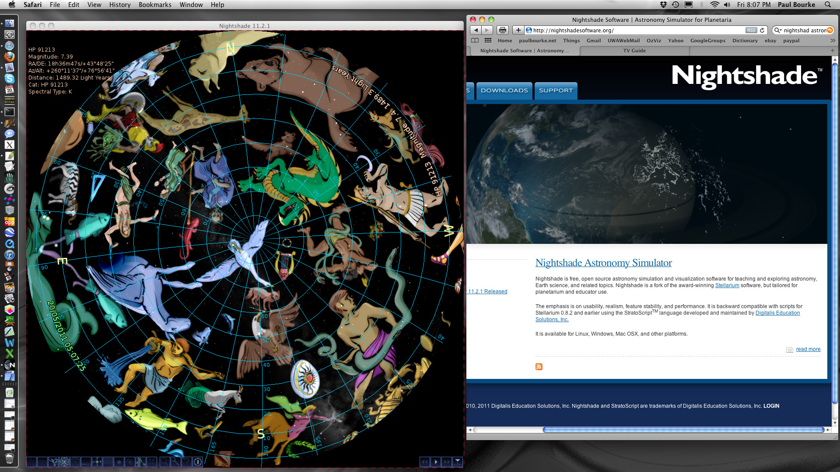Click the RSS badge in address bar
840x472 pixels.
point(751,30)
